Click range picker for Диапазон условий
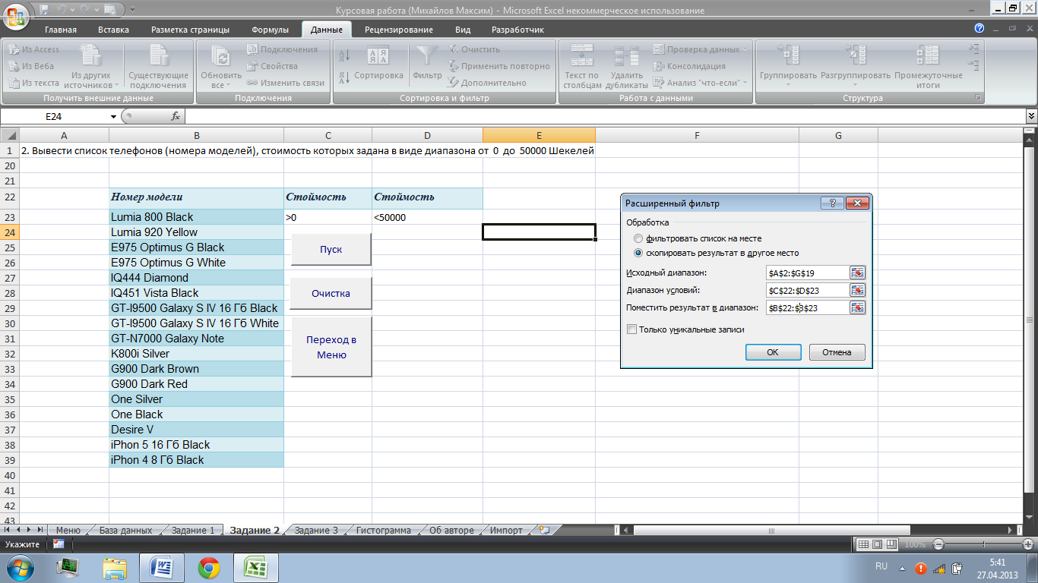1038x583 pixels. [857, 290]
